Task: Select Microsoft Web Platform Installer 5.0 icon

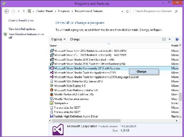Action: point(52,90)
